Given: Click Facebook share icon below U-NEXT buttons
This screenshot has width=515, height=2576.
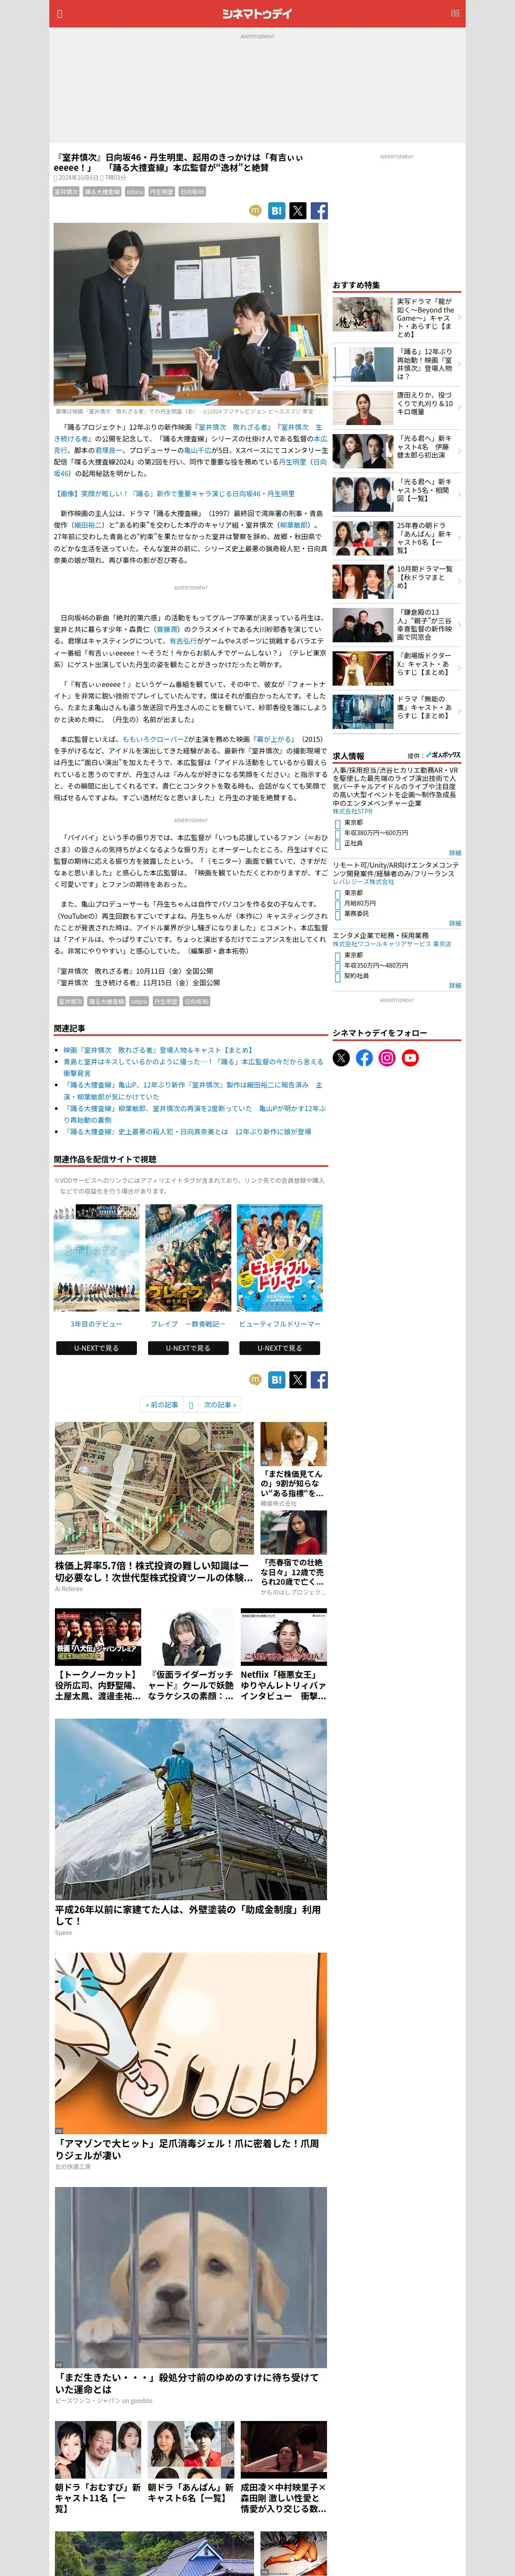Looking at the screenshot, I should click(319, 1379).
